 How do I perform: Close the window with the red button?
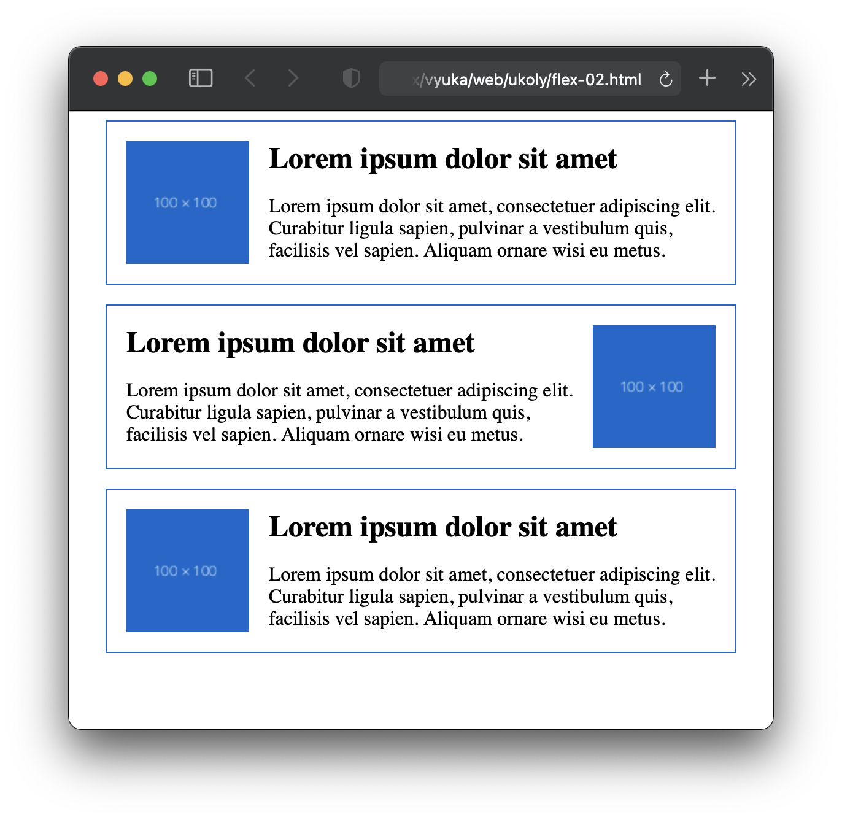tap(101, 79)
